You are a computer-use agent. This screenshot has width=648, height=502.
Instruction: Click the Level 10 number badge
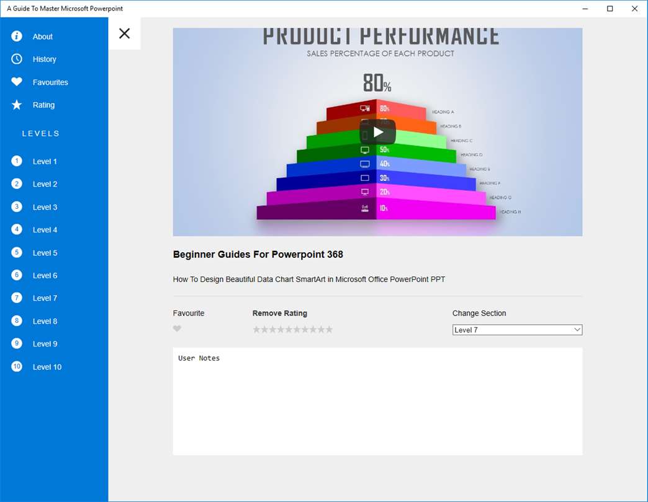[17, 366]
